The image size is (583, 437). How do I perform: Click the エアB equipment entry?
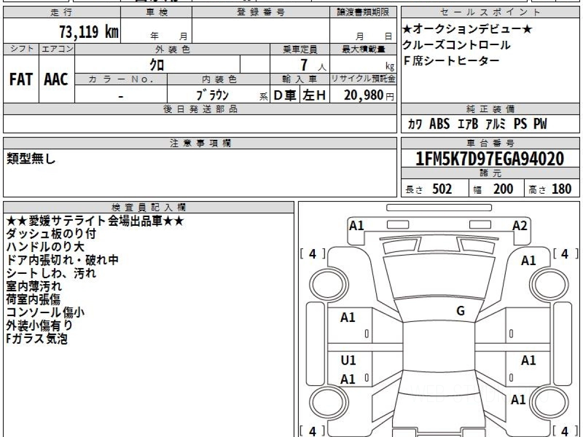(468, 124)
